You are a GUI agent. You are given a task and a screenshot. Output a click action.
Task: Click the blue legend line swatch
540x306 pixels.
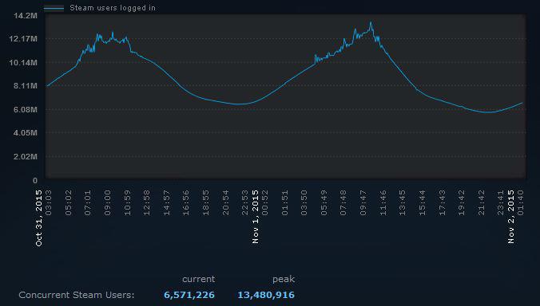[x=54, y=8]
